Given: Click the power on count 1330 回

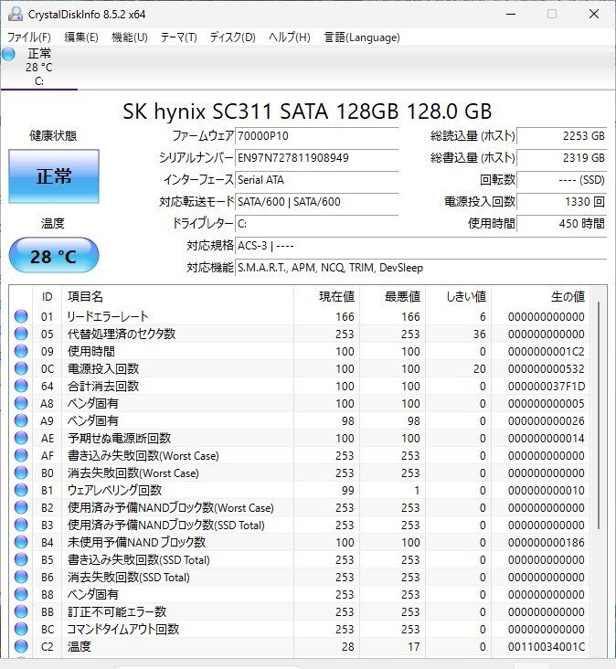Looking at the screenshot, I should click(561, 202).
